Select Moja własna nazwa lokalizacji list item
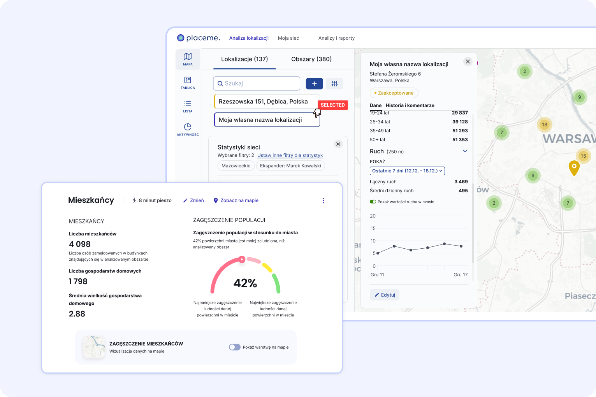Screen dimensions: 596x397 tap(267, 120)
